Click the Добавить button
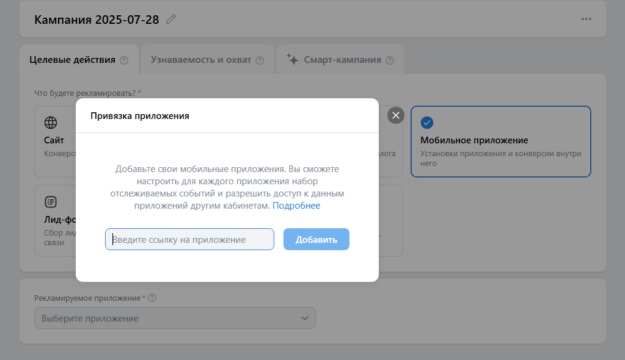Screen dimensions: 625x360 [316, 239]
